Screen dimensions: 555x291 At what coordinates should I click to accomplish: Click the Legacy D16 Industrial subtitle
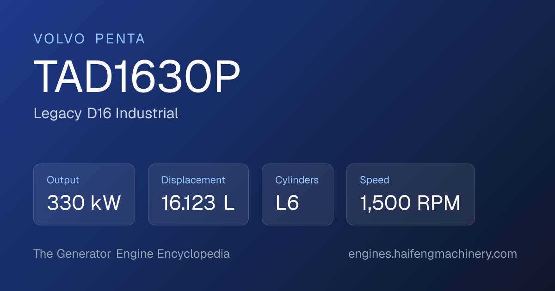pos(106,113)
